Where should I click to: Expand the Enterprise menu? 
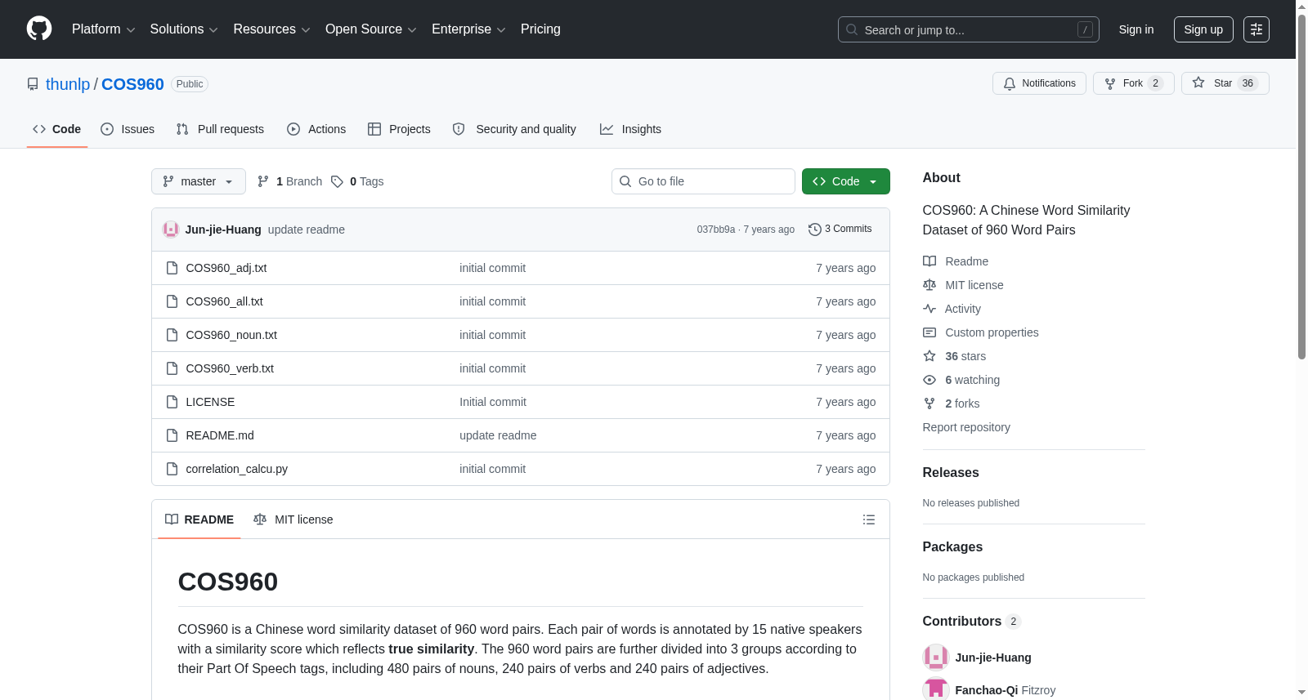coord(468,29)
